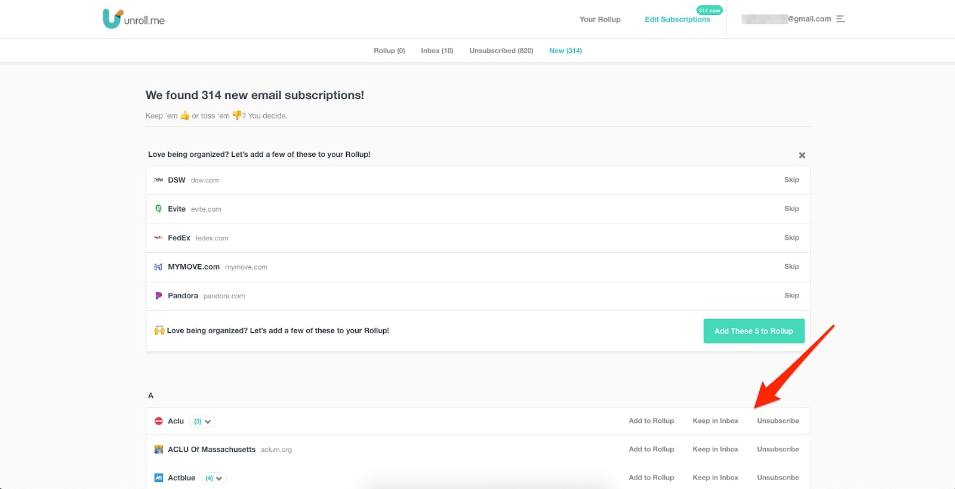
Task: Click the section letter A heading
Action: tap(150, 395)
